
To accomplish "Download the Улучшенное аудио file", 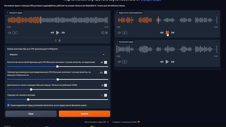I will (217, 42).
